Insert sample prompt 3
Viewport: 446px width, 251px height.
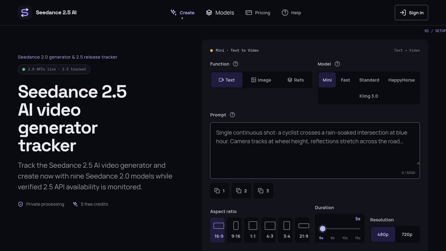tap(263, 191)
